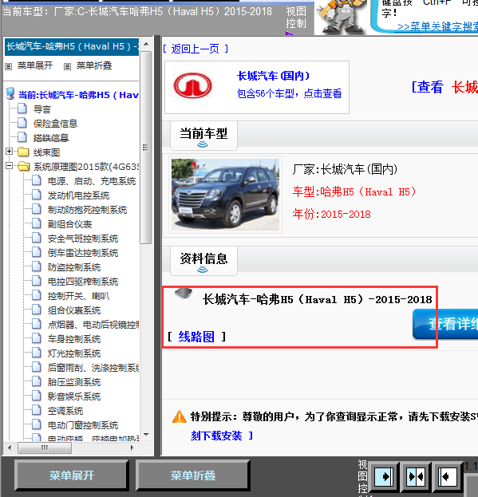
Task: Select the 资料信息 tab
Action: pos(203,261)
